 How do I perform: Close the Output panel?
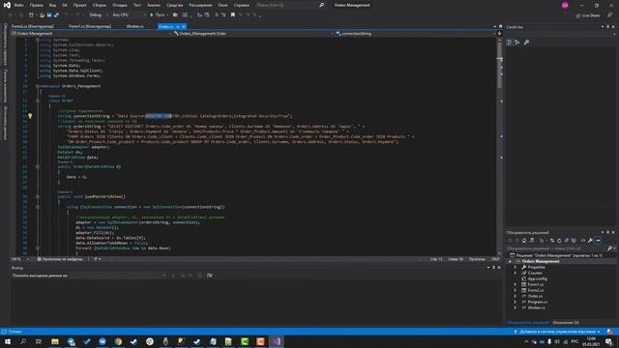click(x=499, y=268)
